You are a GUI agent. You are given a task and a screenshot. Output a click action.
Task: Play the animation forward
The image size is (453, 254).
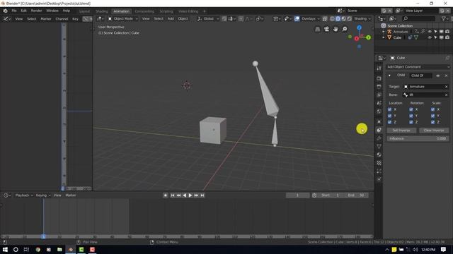click(x=190, y=195)
